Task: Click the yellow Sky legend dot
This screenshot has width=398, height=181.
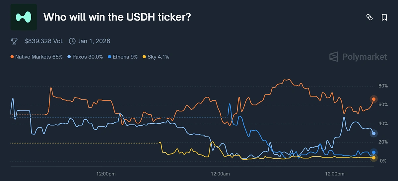Action: (144, 57)
